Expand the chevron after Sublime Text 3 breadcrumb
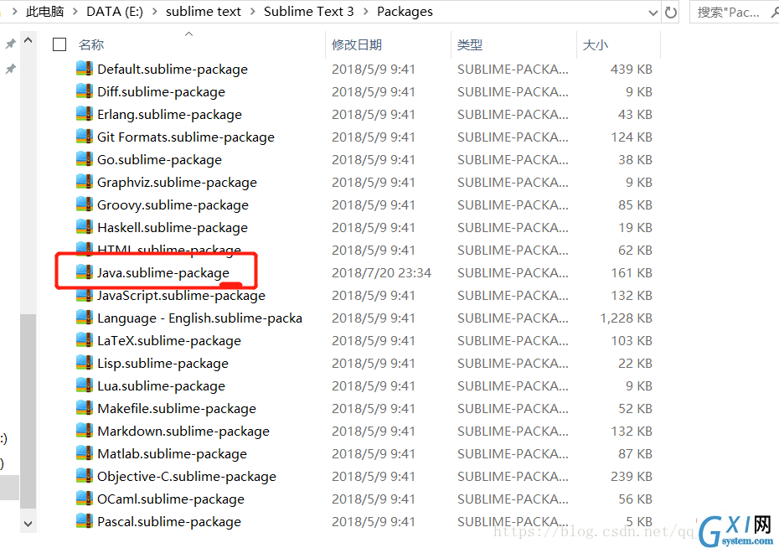779x548 pixels. pyautogui.click(x=366, y=12)
